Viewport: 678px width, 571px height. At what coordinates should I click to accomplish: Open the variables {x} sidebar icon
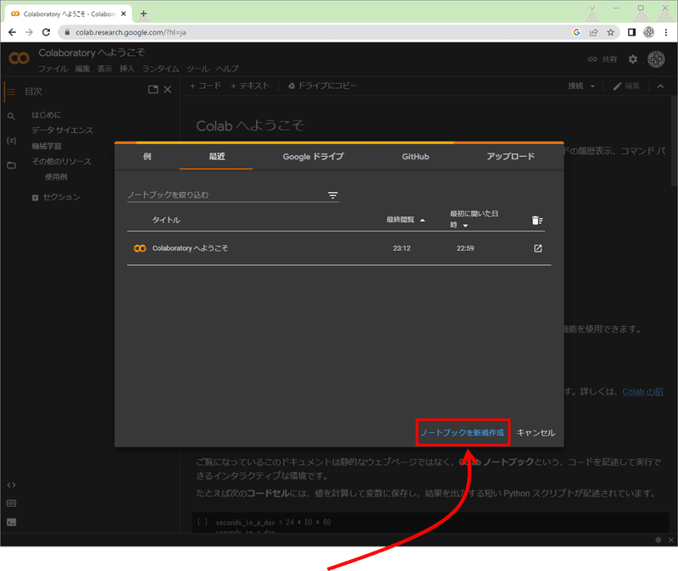(x=11, y=141)
